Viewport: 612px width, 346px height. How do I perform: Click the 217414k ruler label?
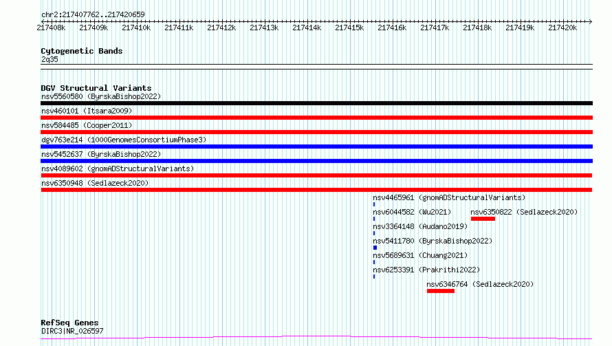pyautogui.click(x=307, y=28)
